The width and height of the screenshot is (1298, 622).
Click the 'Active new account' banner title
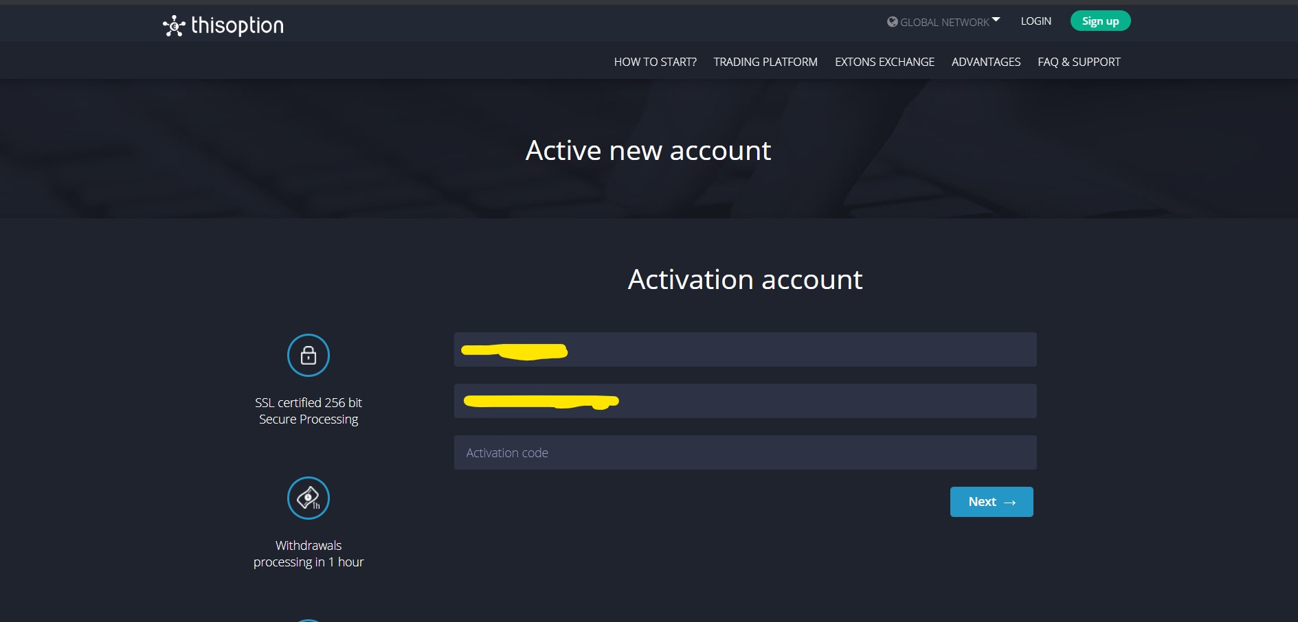648,150
